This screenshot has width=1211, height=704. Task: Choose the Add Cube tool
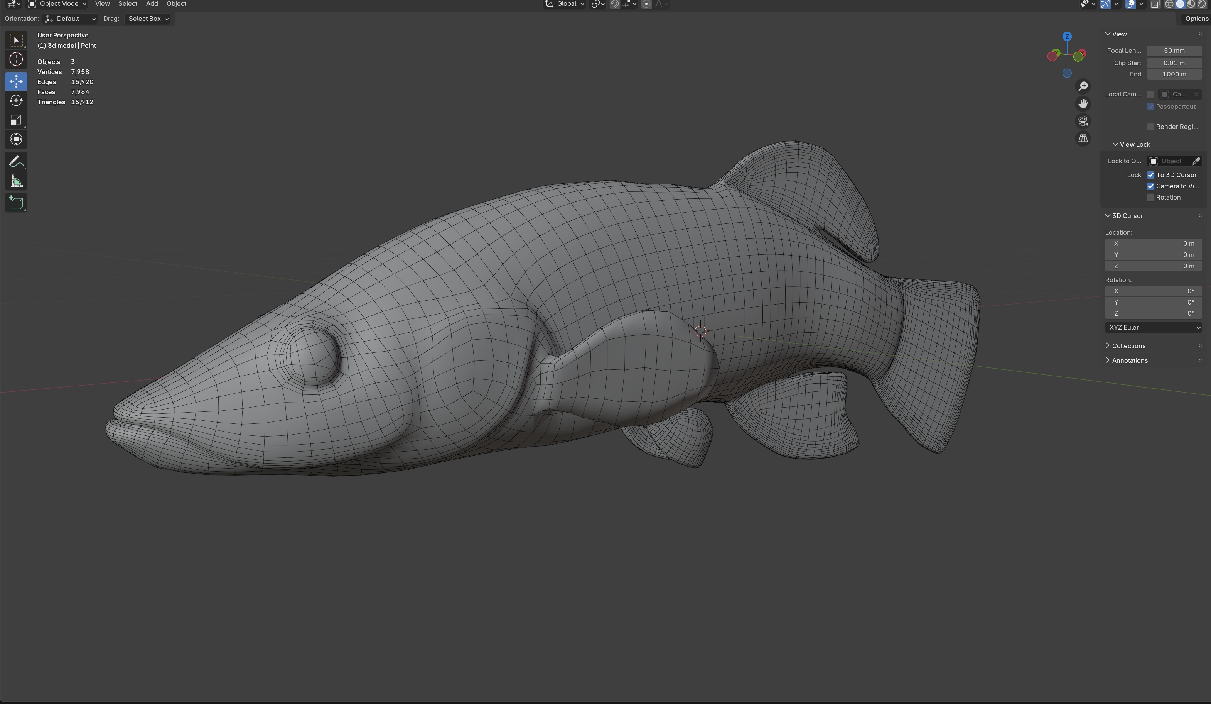coord(16,203)
